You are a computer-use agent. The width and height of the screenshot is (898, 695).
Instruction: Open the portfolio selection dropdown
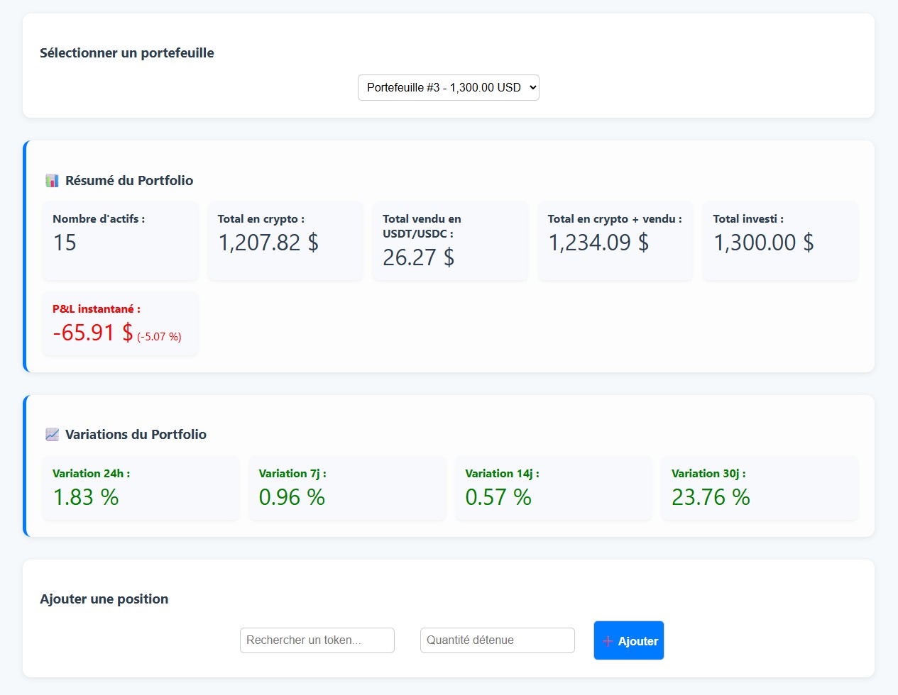pos(448,87)
